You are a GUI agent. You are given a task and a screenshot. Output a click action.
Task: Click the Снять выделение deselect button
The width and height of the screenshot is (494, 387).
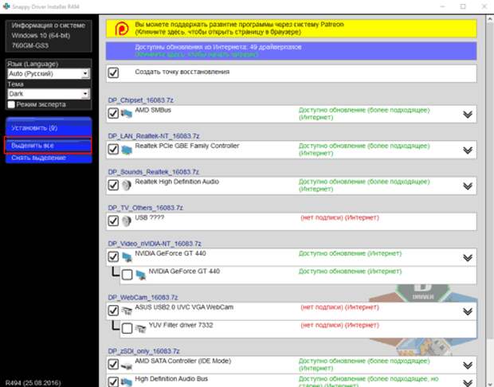(49, 158)
